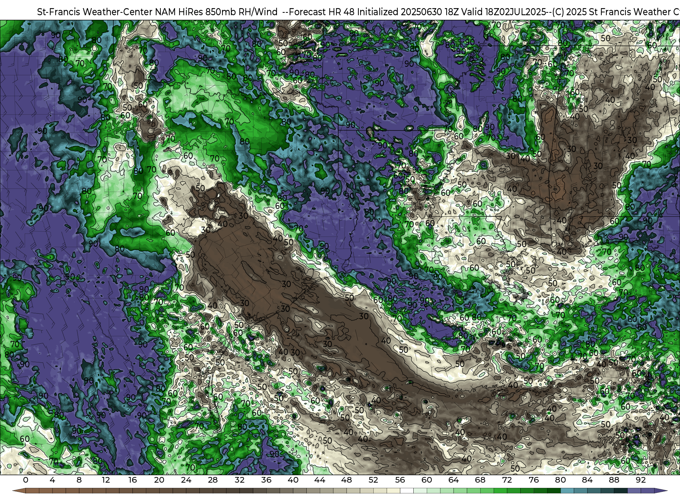Click the lightest brown colorbar segment at 0
Screen dimensions: 680x495
click(32, 491)
